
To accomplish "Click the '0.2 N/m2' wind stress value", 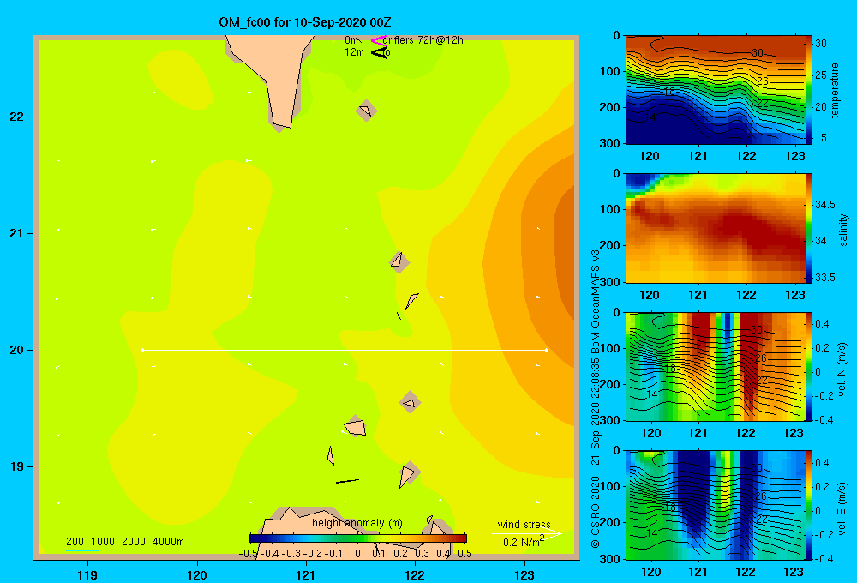I will point(524,542).
